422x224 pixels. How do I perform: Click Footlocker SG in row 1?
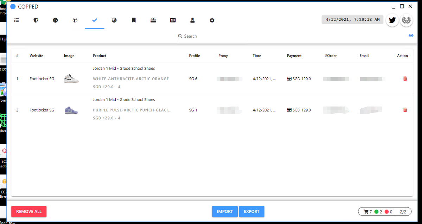(42, 79)
